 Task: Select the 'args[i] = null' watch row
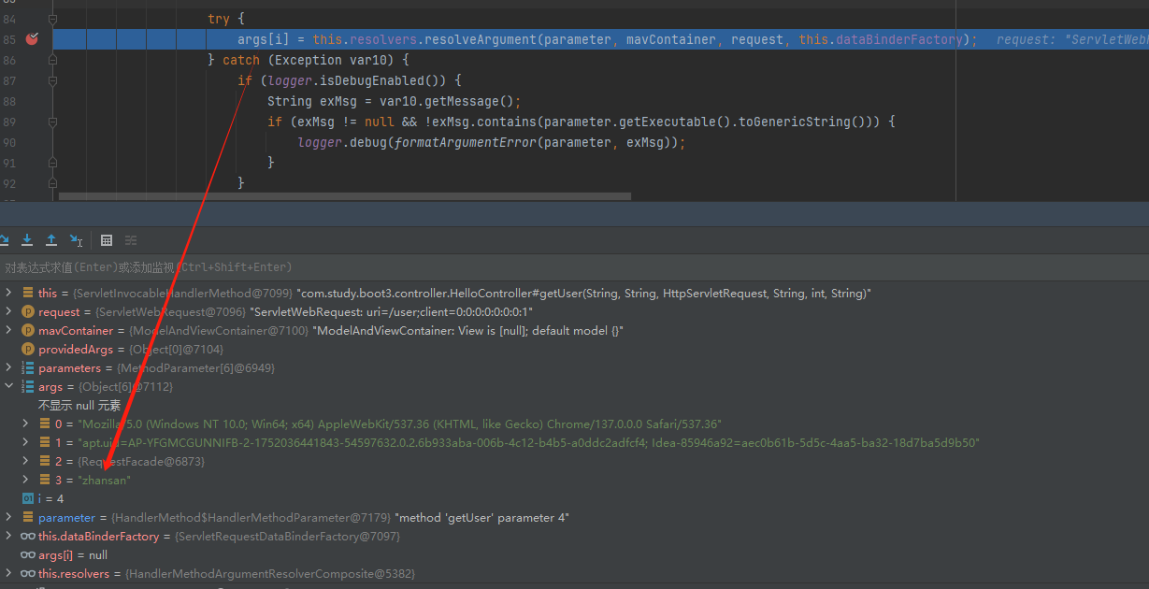(574, 554)
